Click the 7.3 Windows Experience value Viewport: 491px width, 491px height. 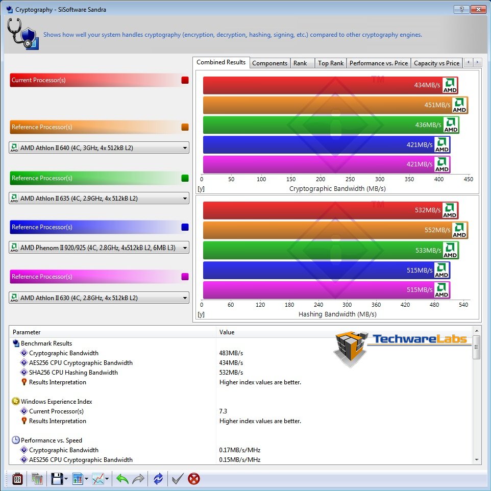[x=223, y=411]
